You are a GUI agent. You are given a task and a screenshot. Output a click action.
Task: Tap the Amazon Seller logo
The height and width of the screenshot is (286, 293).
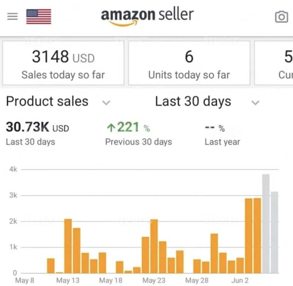coord(147,17)
